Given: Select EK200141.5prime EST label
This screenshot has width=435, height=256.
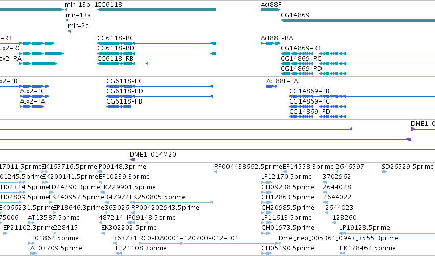Looking at the screenshot, I should [70, 177].
